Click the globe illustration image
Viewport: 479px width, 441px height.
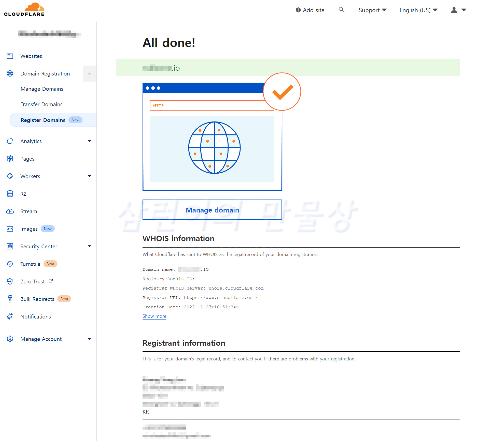click(214, 148)
